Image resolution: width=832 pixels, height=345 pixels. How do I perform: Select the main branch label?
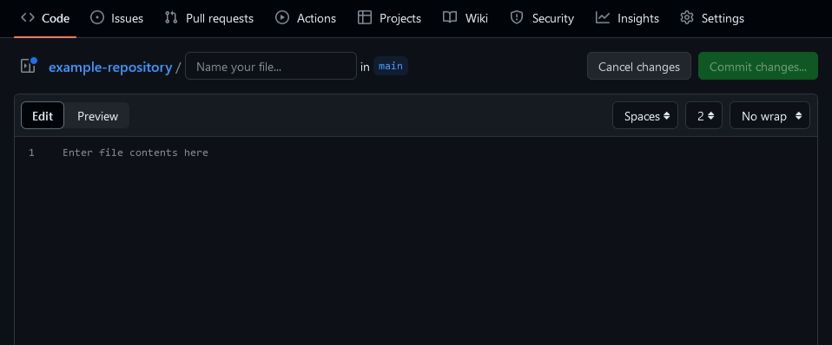391,66
